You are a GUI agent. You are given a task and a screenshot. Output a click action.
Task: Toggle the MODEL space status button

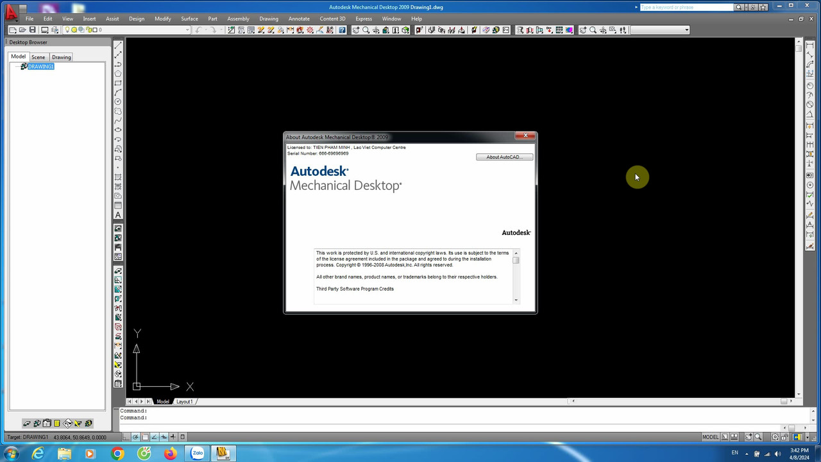coord(711,437)
